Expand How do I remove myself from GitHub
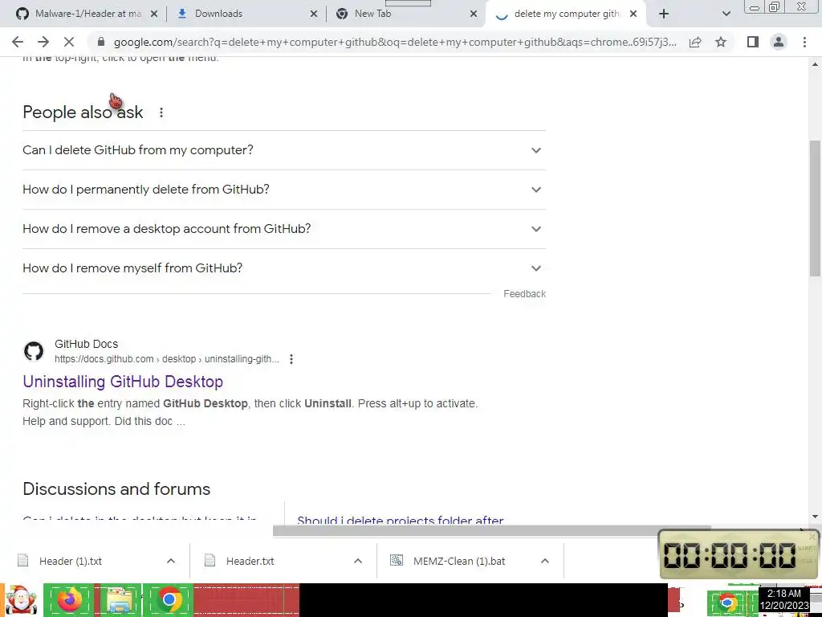Viewport: 822px width, 617px height. (x=284, y=268)
